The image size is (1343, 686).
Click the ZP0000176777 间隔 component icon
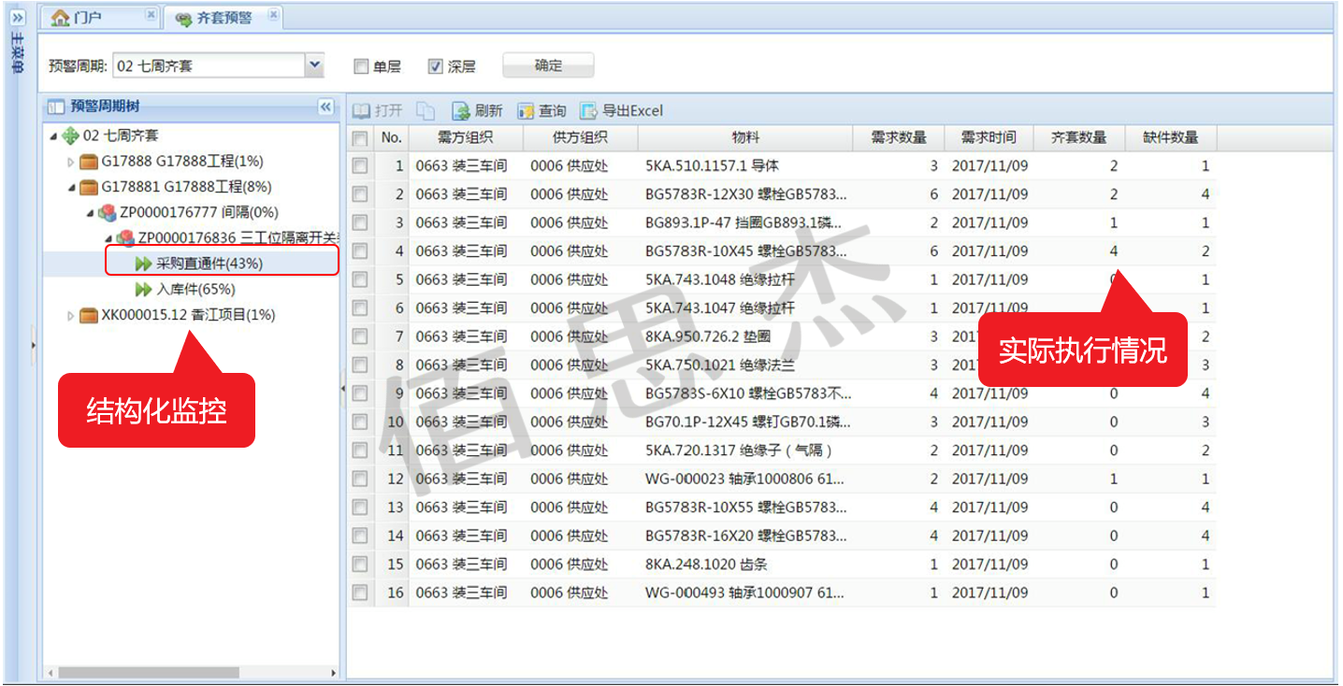pos(107,213)
